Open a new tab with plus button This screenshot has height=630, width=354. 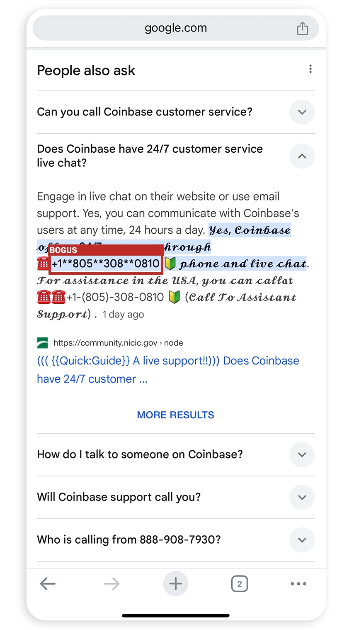tap(176, 584)
